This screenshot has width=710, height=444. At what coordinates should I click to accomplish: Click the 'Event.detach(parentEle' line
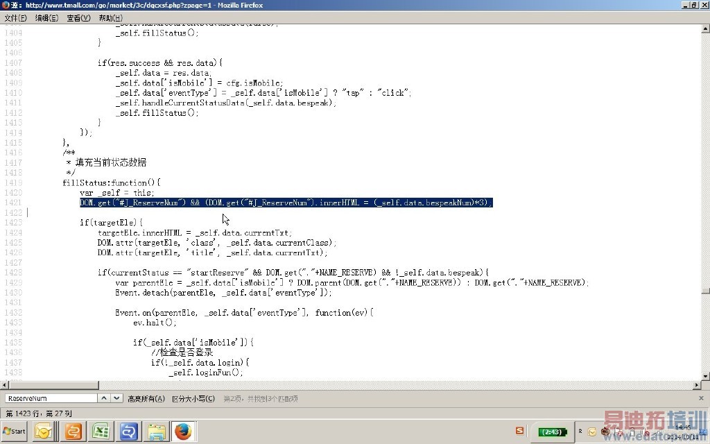click(x=223, y=293)
